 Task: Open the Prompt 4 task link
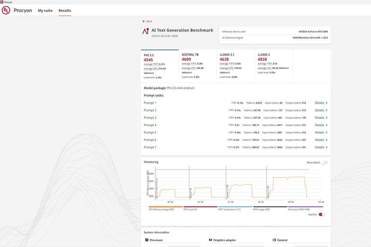pos(150,125)
